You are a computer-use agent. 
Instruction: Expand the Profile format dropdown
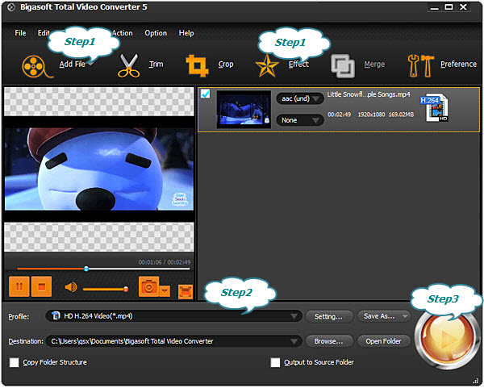coord(294,316)
